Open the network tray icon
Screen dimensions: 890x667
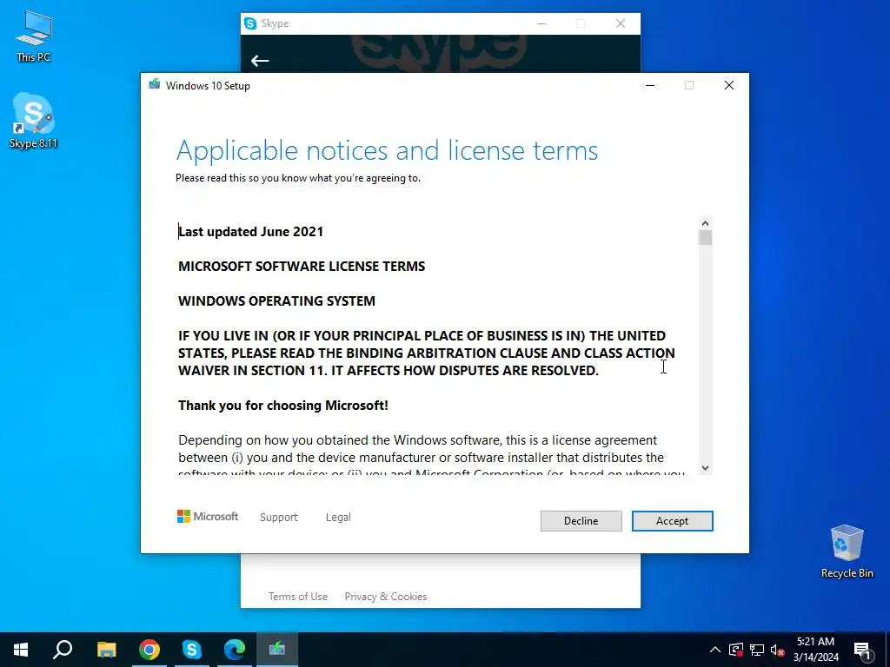757,650
